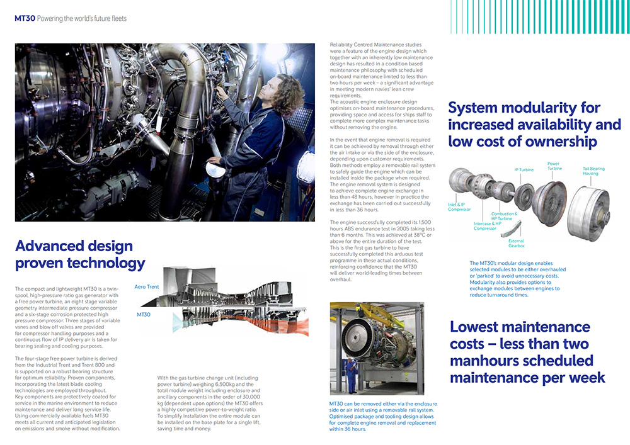Click the "IP Turbine" label
630x445 pixels.
coord(524,170)
